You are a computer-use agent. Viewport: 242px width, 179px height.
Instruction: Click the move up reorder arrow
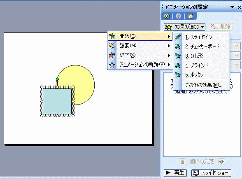[x=183, y=162]
